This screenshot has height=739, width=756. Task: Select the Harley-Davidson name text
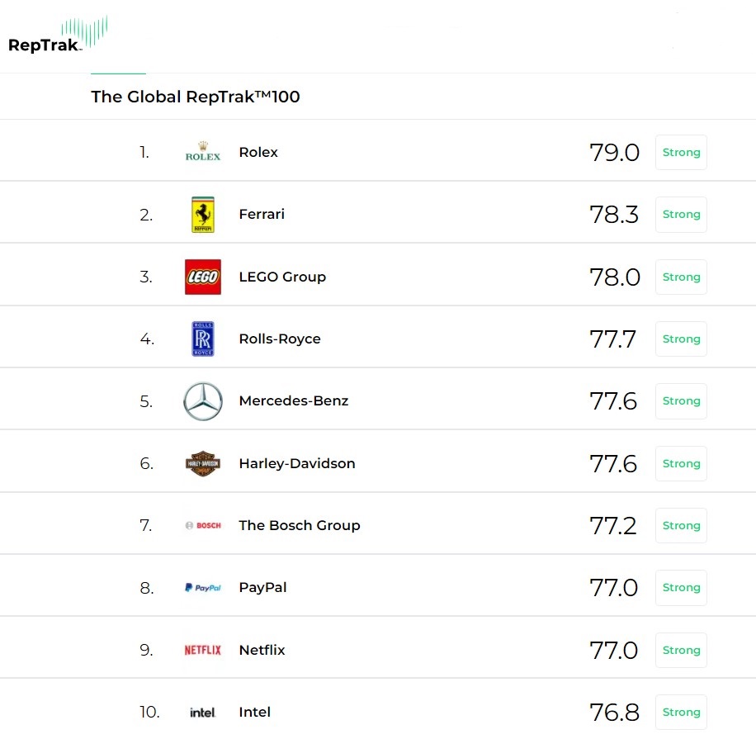(x=297, y=463)
